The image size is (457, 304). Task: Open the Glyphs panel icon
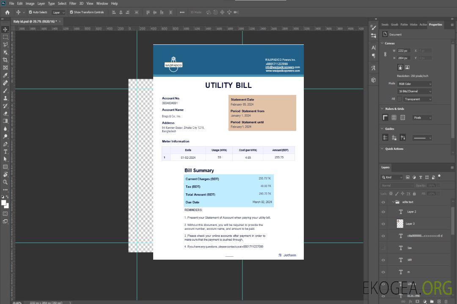[x=374, y=68]
